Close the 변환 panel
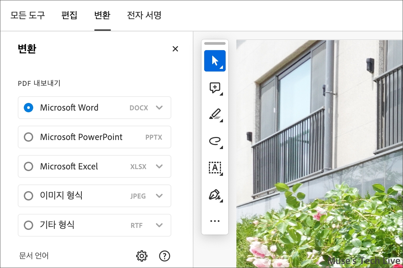 click(x=175, y=49)
